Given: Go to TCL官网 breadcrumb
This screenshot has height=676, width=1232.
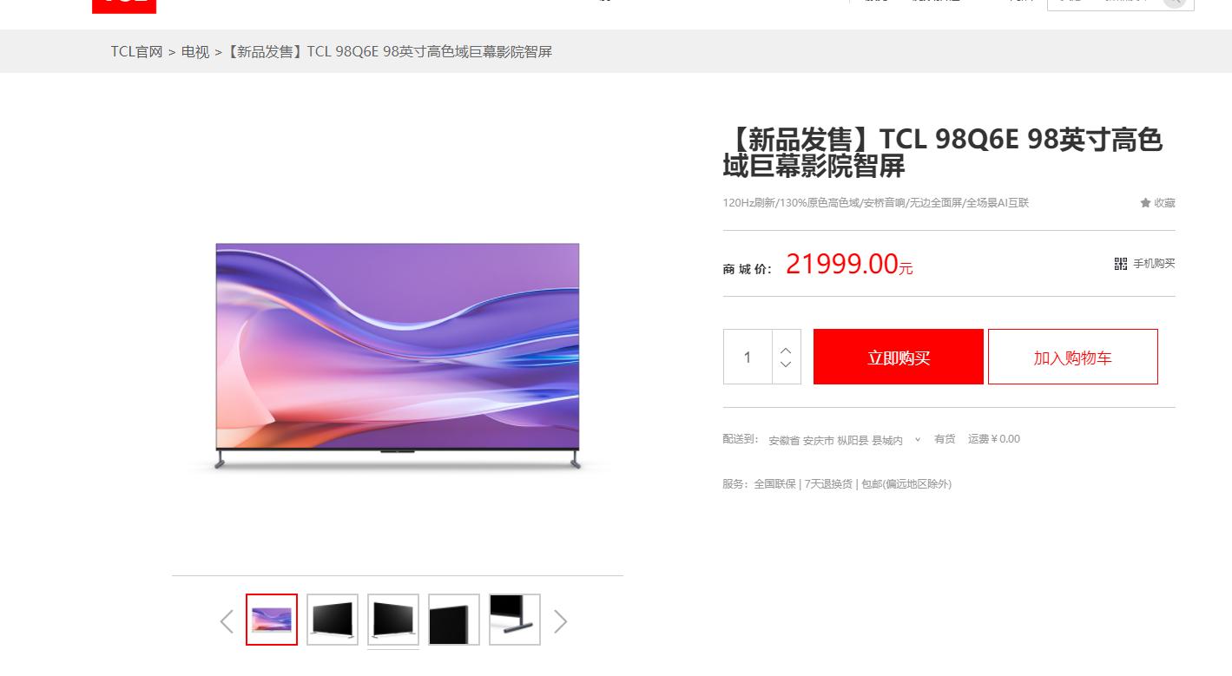Looking at the screenshot, I should pos(137,52).
